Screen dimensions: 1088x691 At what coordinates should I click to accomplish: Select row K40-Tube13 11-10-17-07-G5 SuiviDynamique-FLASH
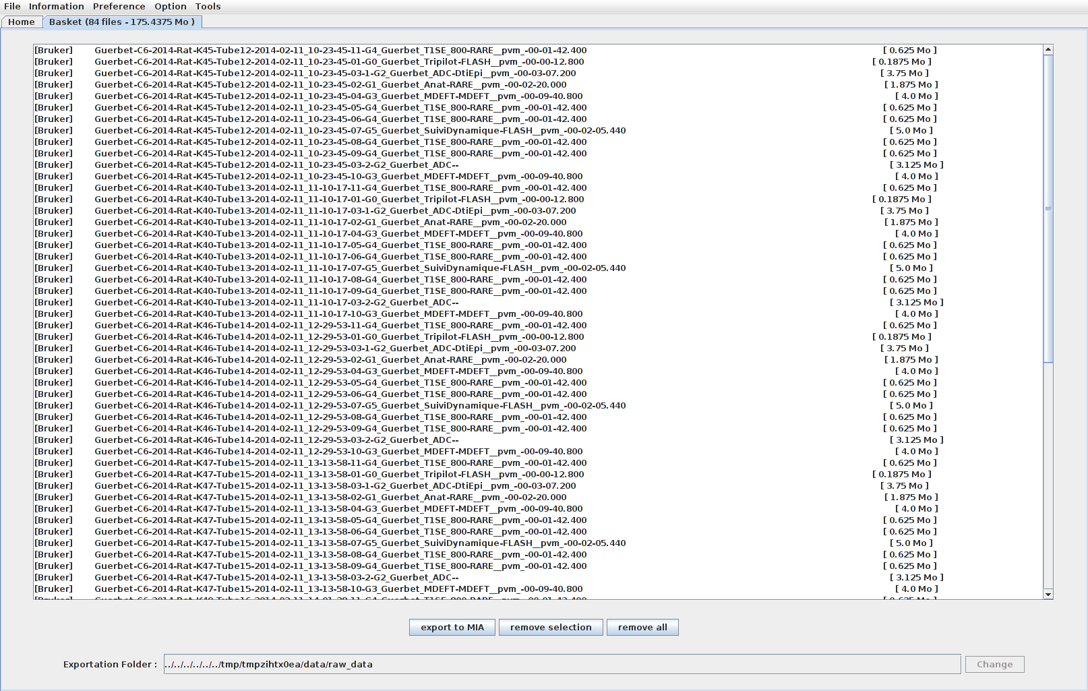coord(538,268)
